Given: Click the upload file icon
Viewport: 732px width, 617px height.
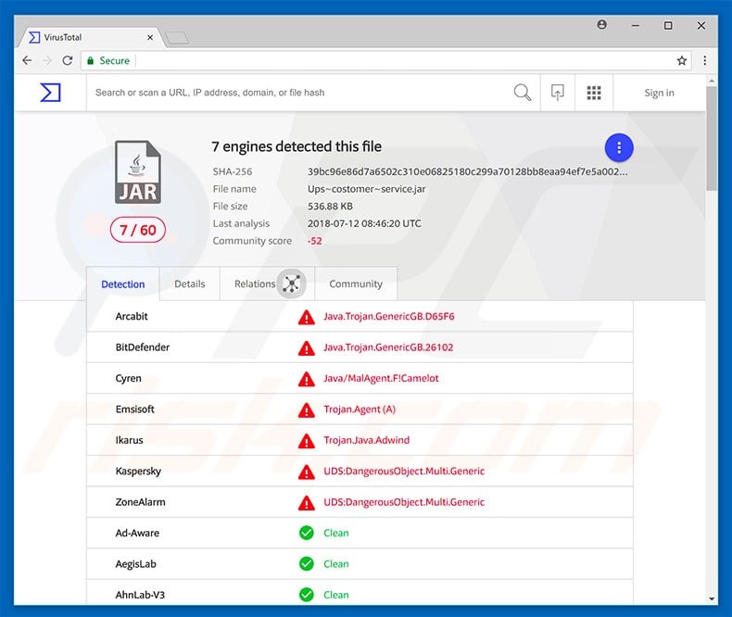Looking at the screenshot, I should pos(558,93).
